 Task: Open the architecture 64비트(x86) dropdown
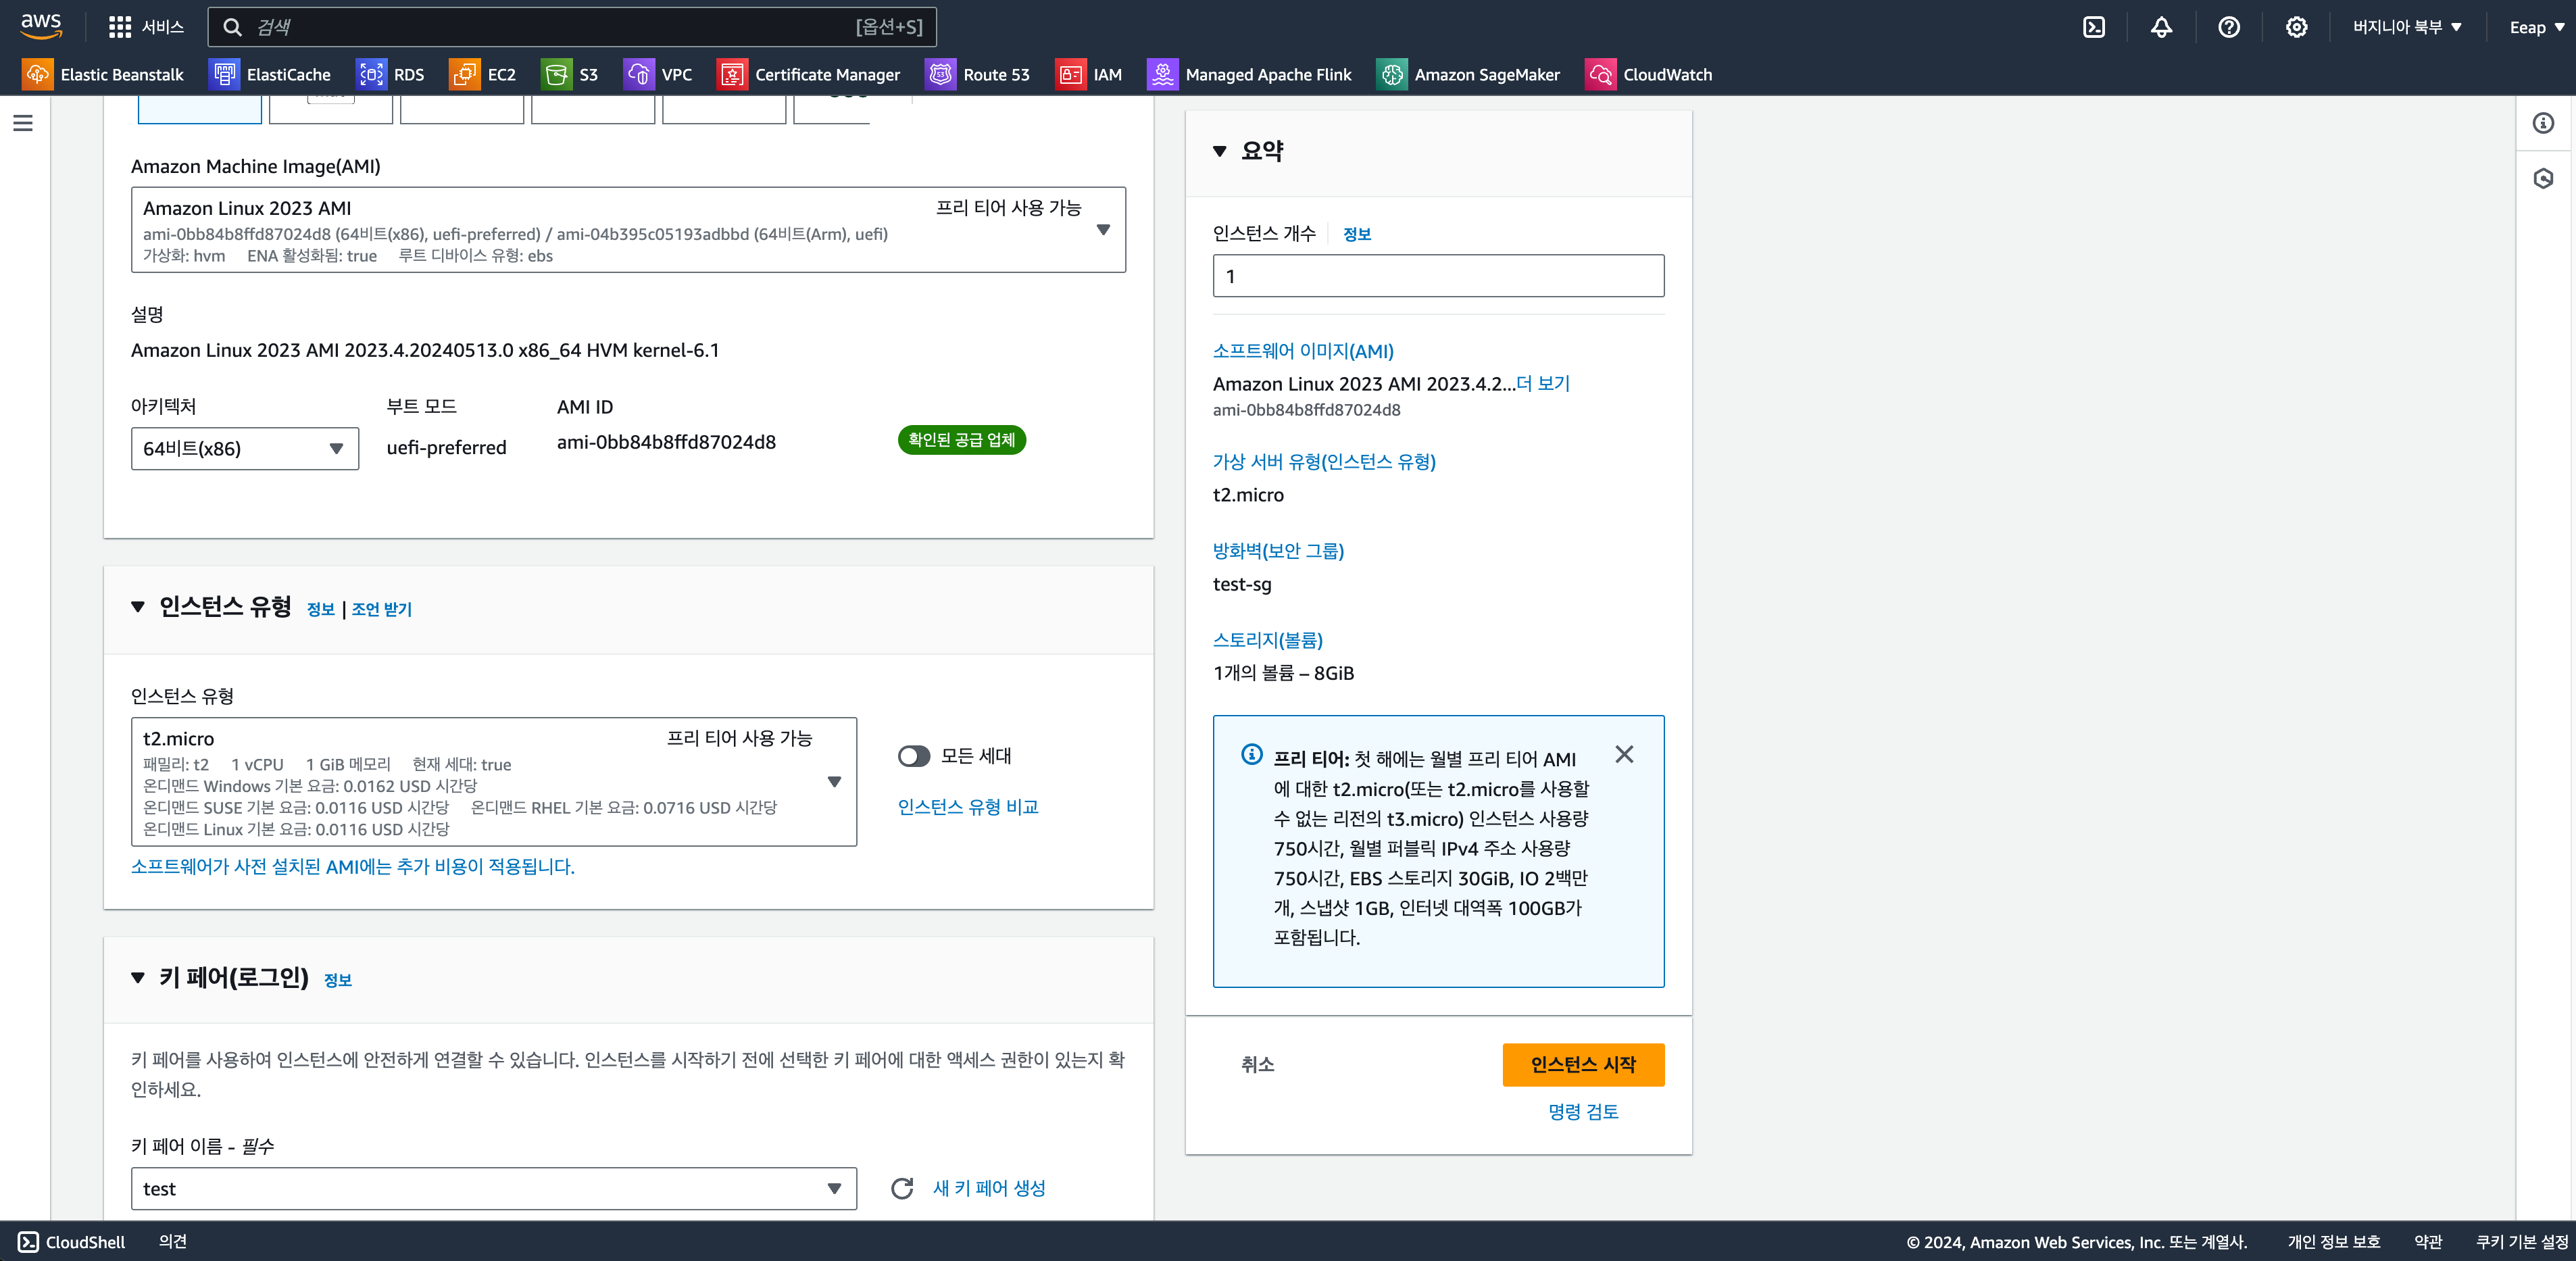click(244, 448)
